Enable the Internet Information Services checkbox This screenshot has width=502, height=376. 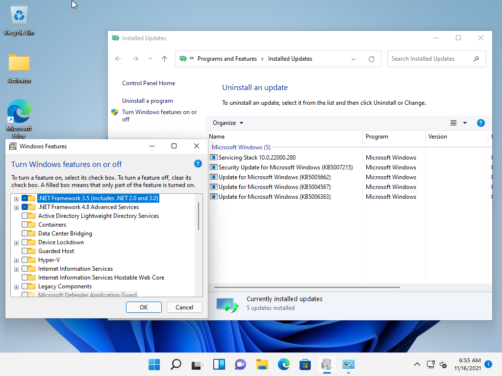[25, 269]
